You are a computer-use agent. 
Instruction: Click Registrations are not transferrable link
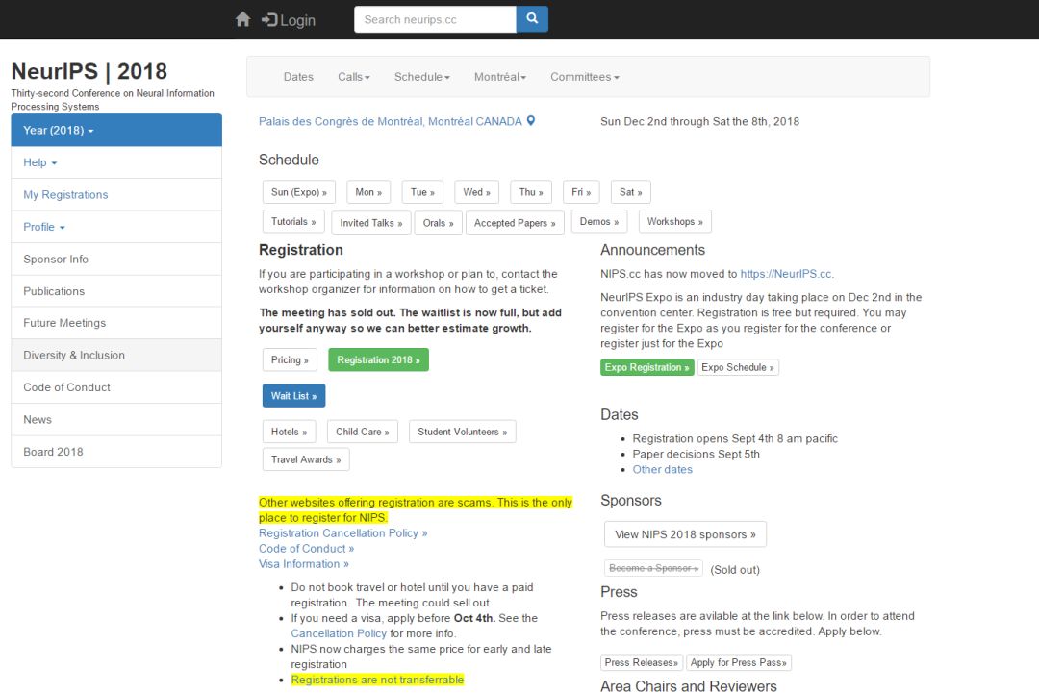(377, 680)
